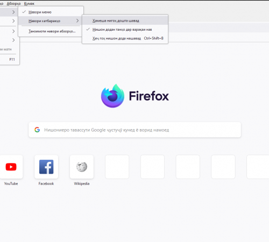
Task: Expand the fourth chevron in left menu
Action: point(13,40)
